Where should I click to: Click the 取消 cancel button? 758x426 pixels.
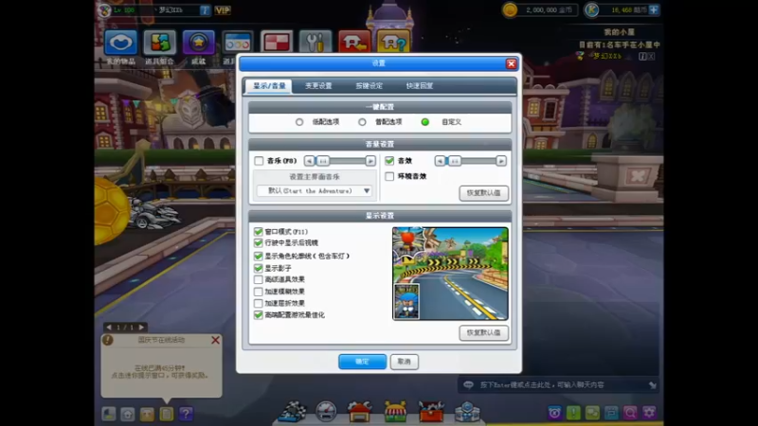point(405,362)
